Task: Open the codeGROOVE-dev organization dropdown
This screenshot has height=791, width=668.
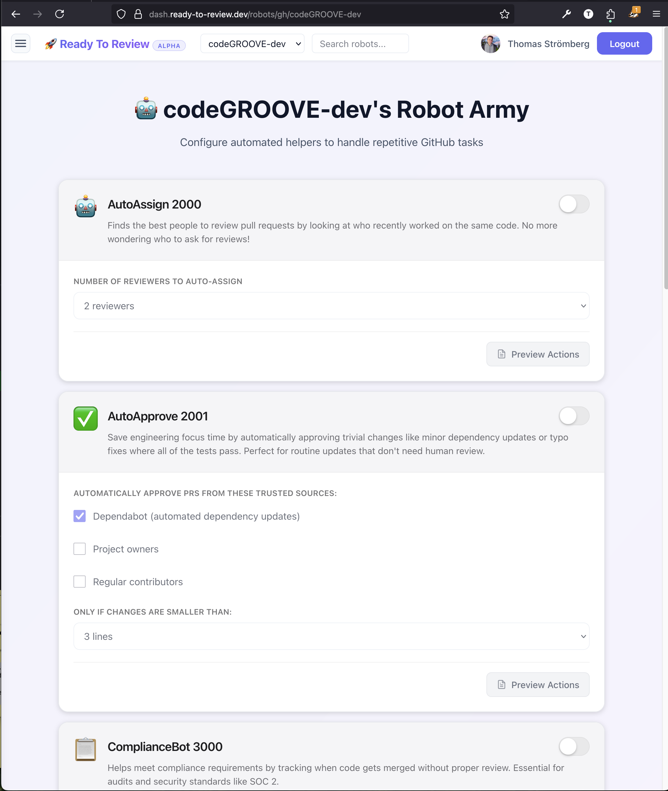Action: (x=252, y=43)
